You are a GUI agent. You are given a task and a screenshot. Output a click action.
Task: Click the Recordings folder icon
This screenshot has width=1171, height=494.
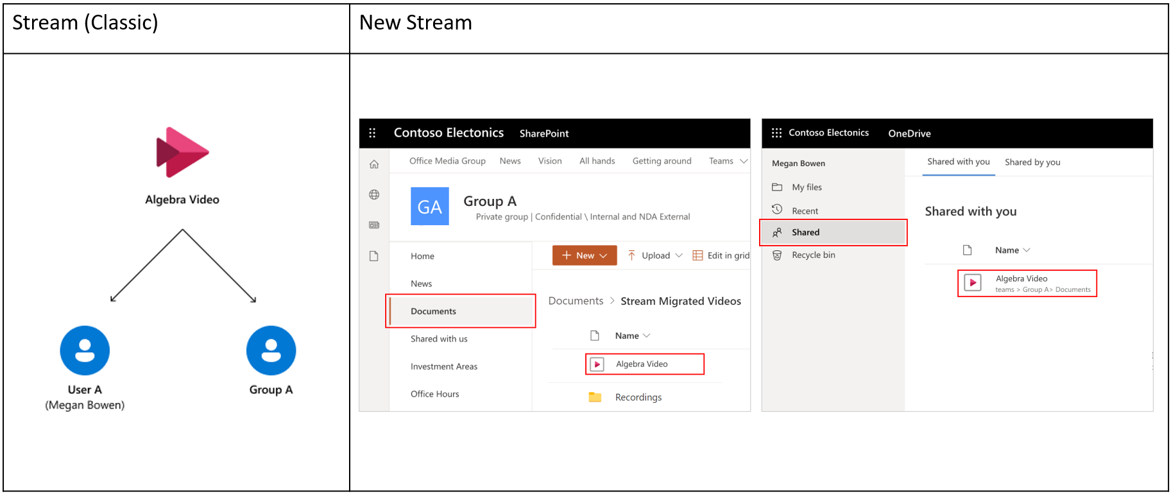(x=595, y=397)
